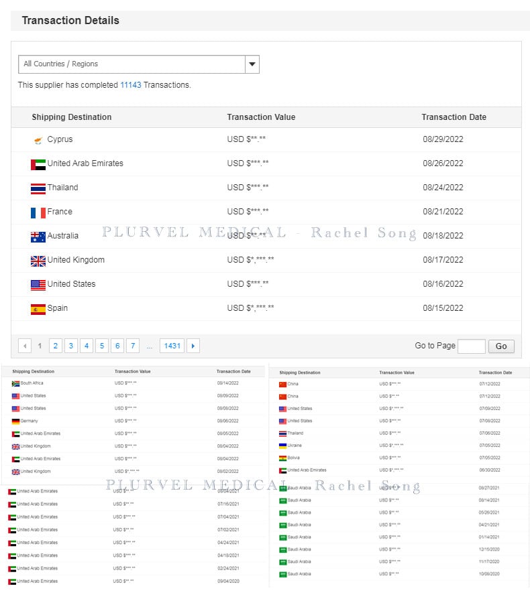Click the Bolivia destination text
The image size is (530, 607).
[x=293, y=458]
